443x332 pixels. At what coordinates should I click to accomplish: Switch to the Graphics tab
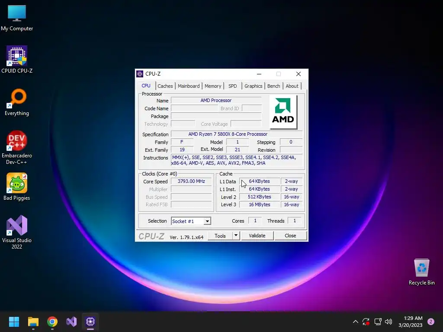pos(253,86)
